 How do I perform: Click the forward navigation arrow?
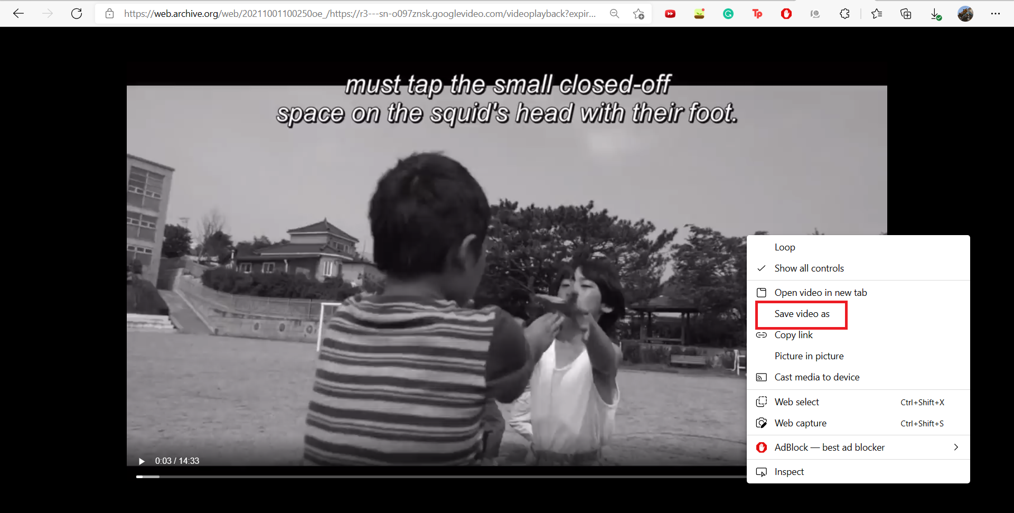click(48, 14)
